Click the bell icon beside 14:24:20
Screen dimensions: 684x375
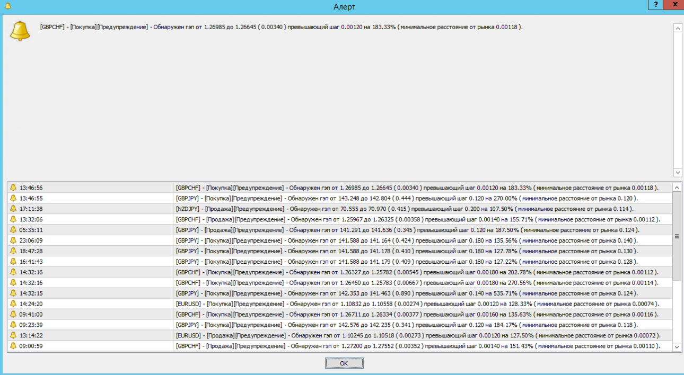13,304
